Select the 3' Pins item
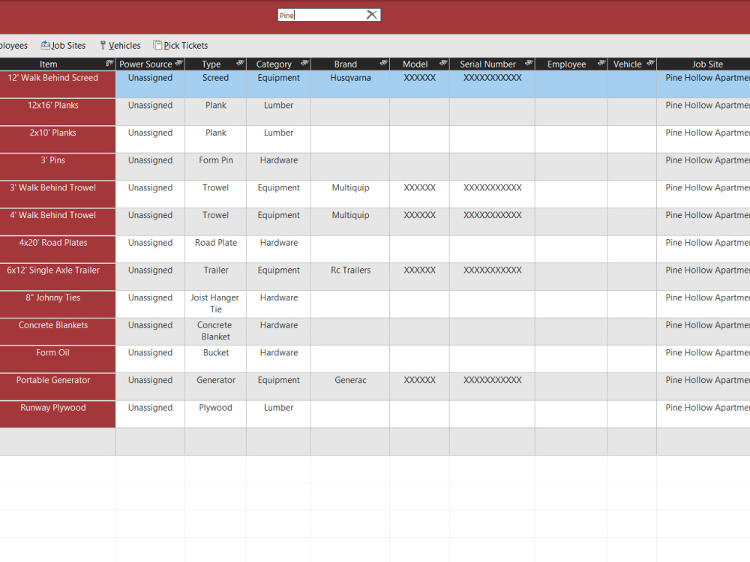Viewport: 750px width, 562px height. 58,167
